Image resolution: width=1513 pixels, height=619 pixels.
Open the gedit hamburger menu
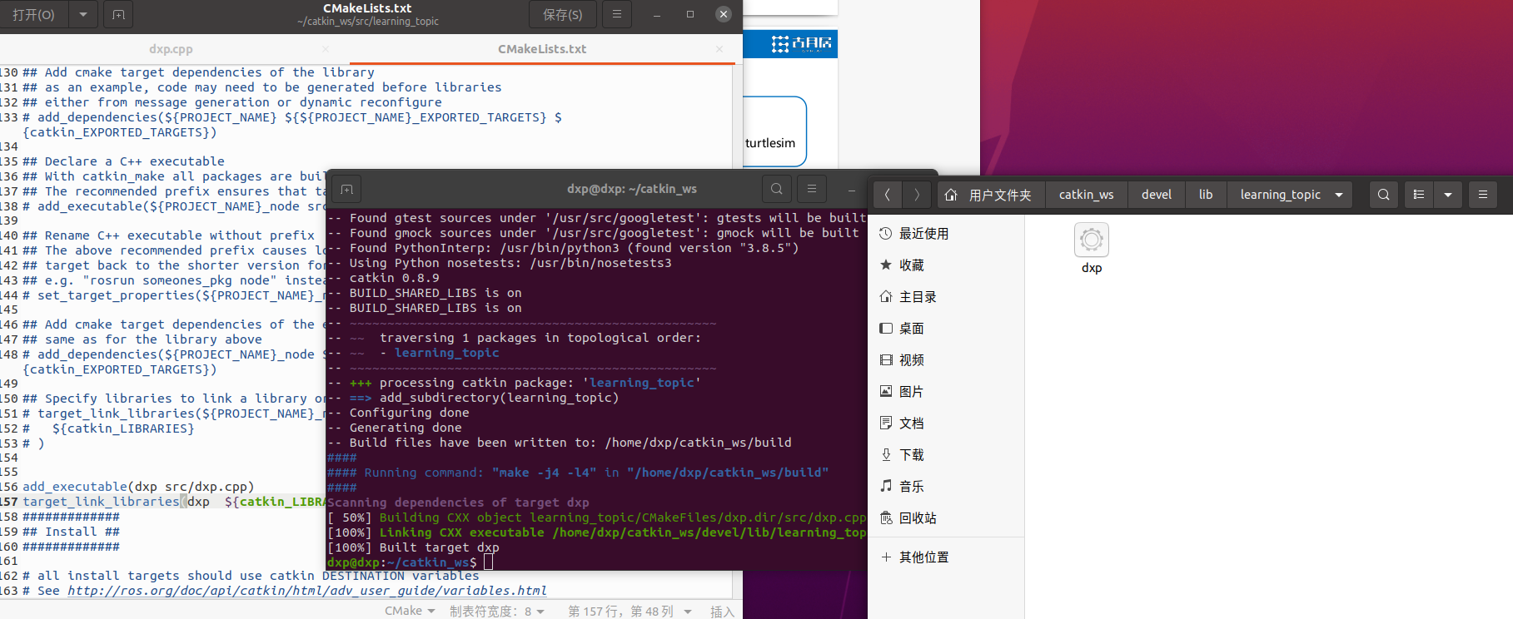pos(616,14)
